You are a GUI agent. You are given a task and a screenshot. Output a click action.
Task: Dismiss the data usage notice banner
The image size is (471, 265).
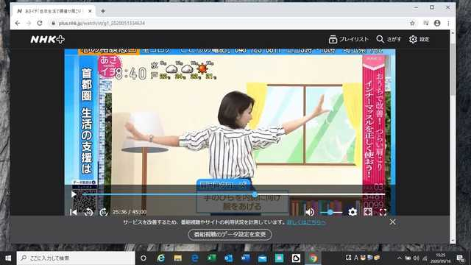tap(392, 222)
